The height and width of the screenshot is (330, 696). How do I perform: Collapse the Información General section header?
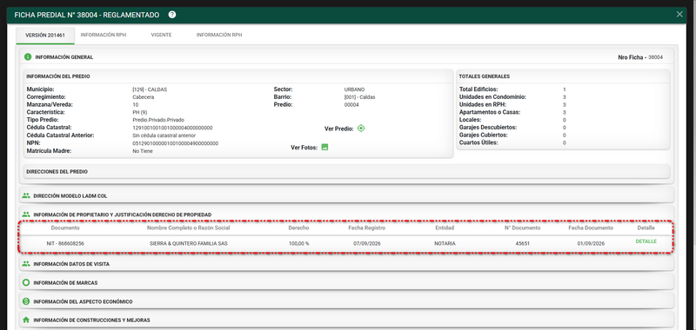point(347,57)
